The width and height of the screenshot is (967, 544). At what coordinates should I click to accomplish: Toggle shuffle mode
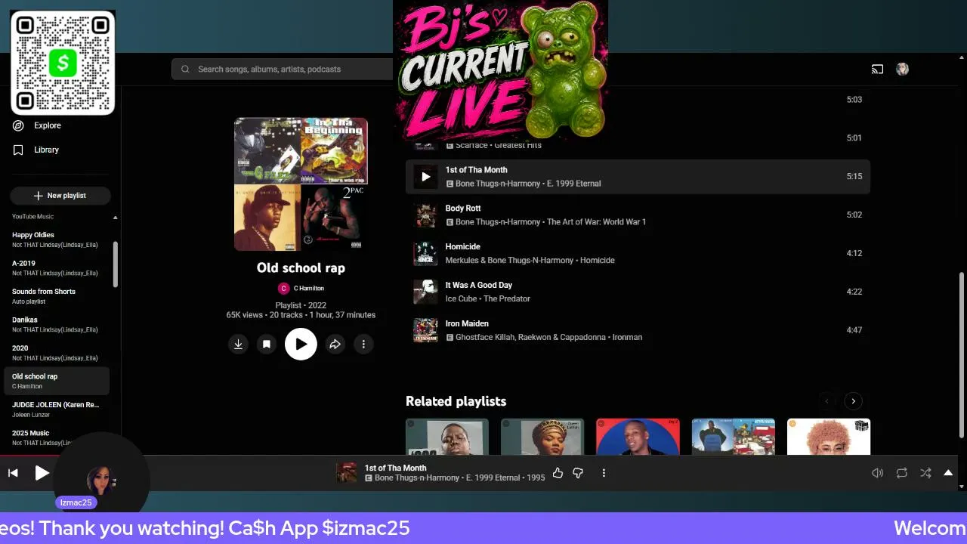[x=925, y=473]
